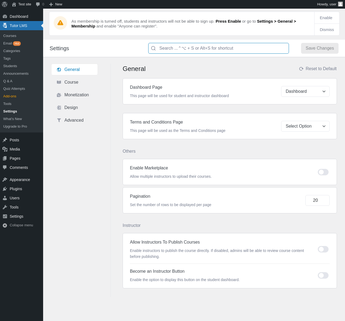Expand the Terms and Conditions Select Option dropdown

point(305,126)
